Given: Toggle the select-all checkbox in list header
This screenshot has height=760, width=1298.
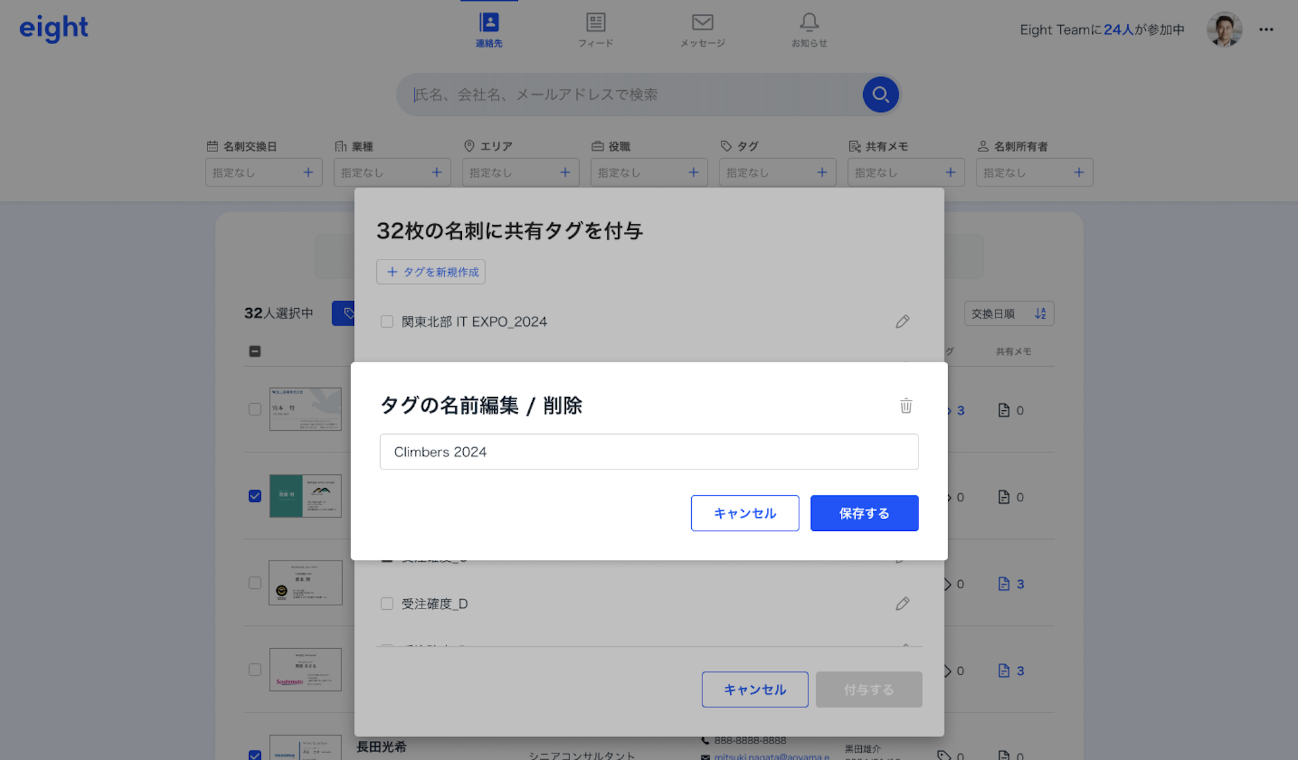Looking at the screenshot, I should (x=255, y=352).
